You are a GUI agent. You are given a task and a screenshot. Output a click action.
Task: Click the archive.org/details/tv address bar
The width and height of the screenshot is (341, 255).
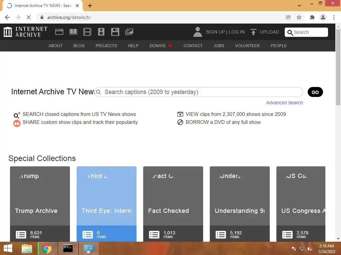[161, 17]
